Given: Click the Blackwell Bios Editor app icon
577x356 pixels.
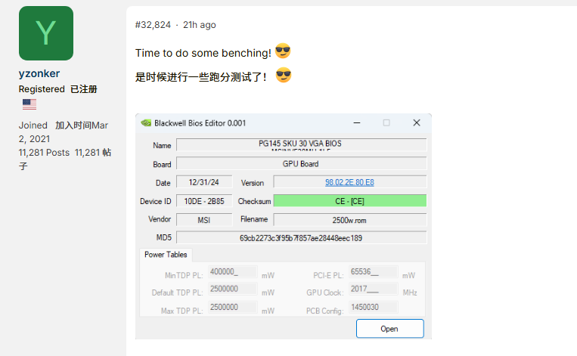Looking at the screenshot, I should [x=145, y=122].
